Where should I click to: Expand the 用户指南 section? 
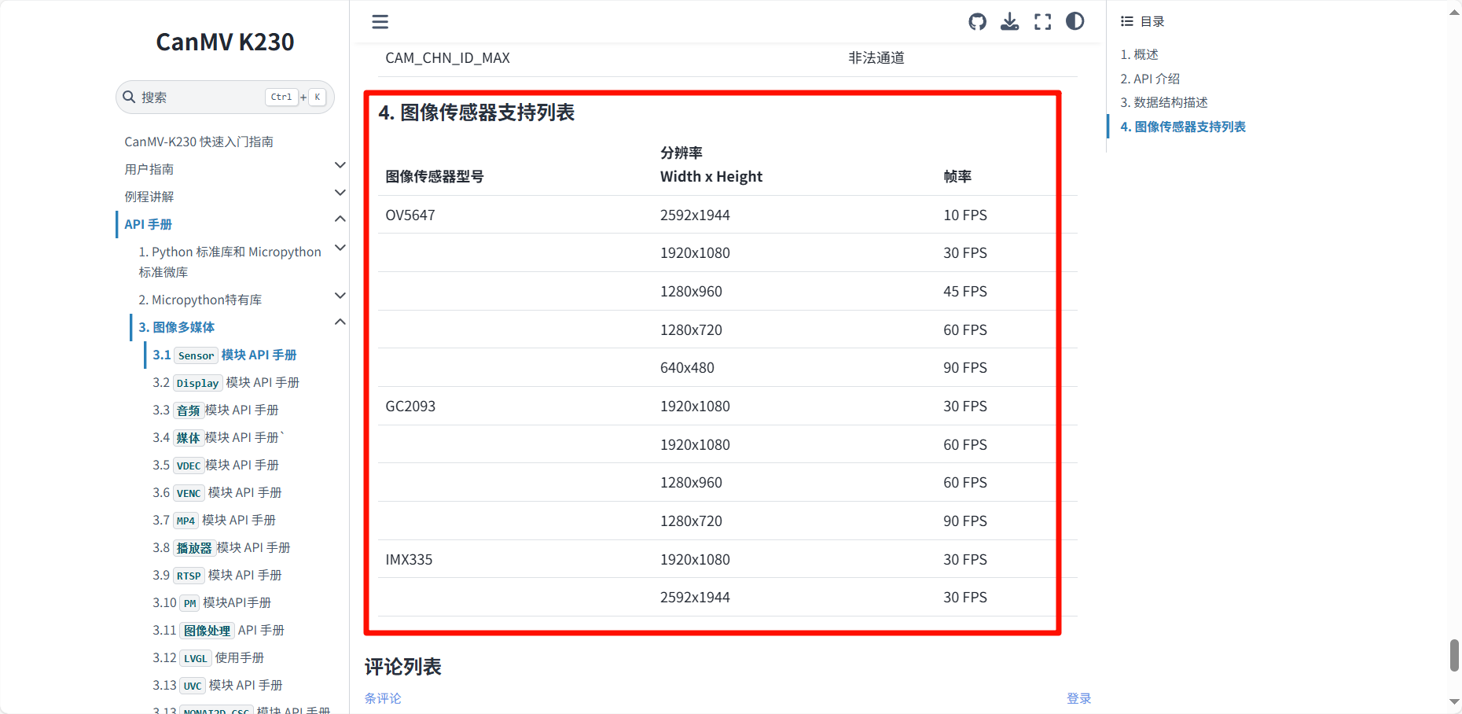click(340, 165)
